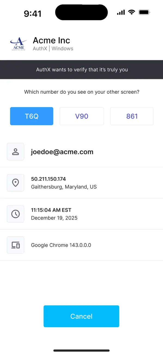Tap Gaithersburg, Maryland, US location text
Viewport: 163px width, 355px height.
[x=64, y=187]
